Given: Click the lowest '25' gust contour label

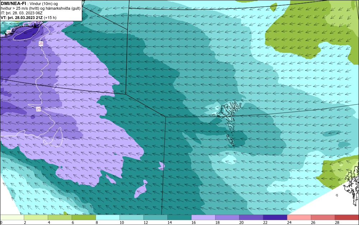Looking at the screenshot, I should pyautogui.click(x=38, y=109).
